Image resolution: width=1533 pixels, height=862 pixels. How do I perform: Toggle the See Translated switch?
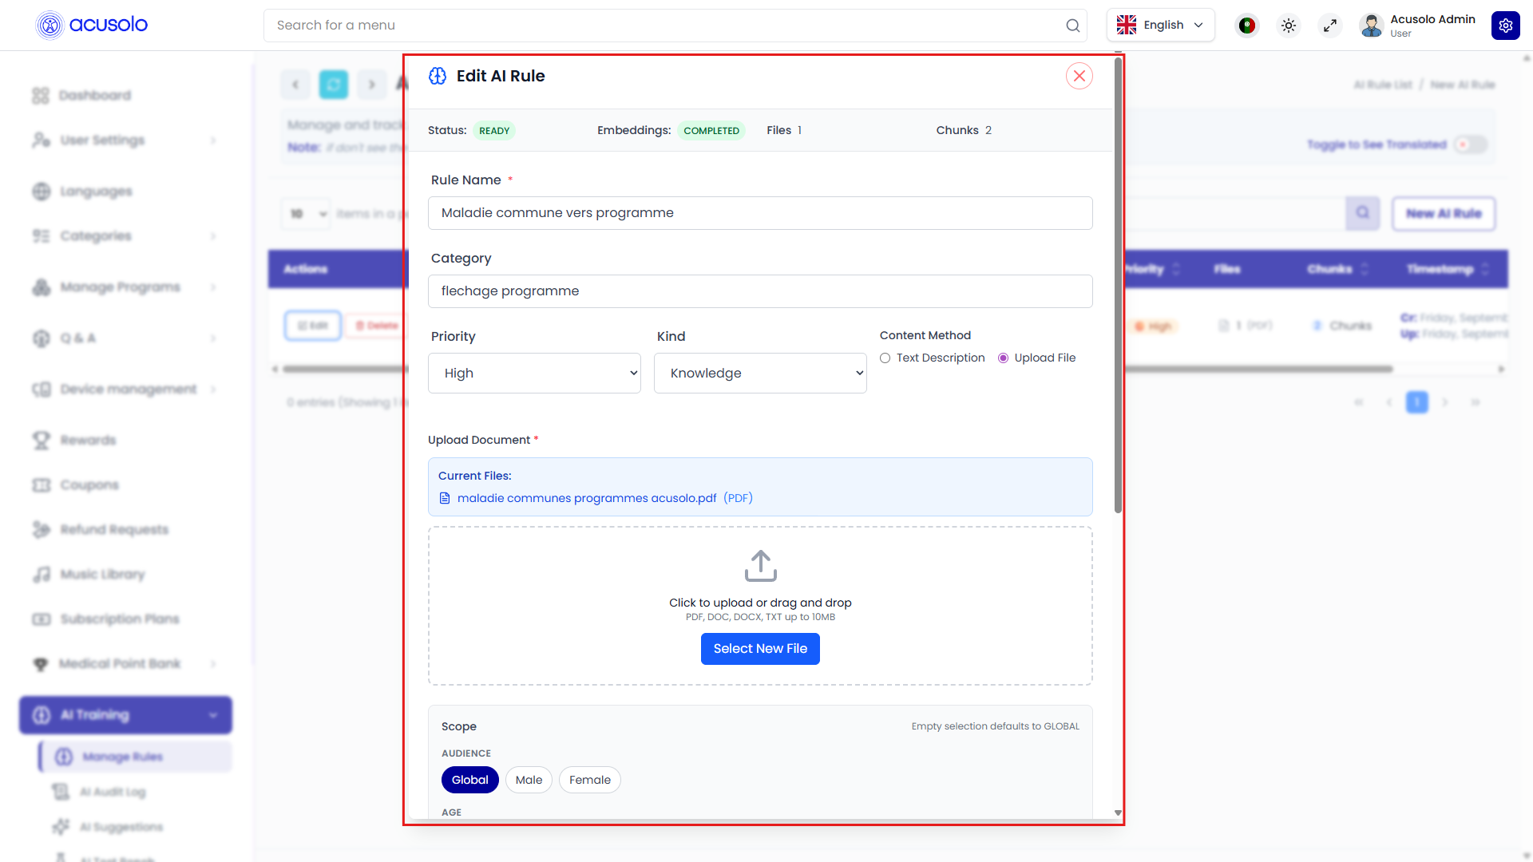pyautogui.click(x=1471, y=144)
